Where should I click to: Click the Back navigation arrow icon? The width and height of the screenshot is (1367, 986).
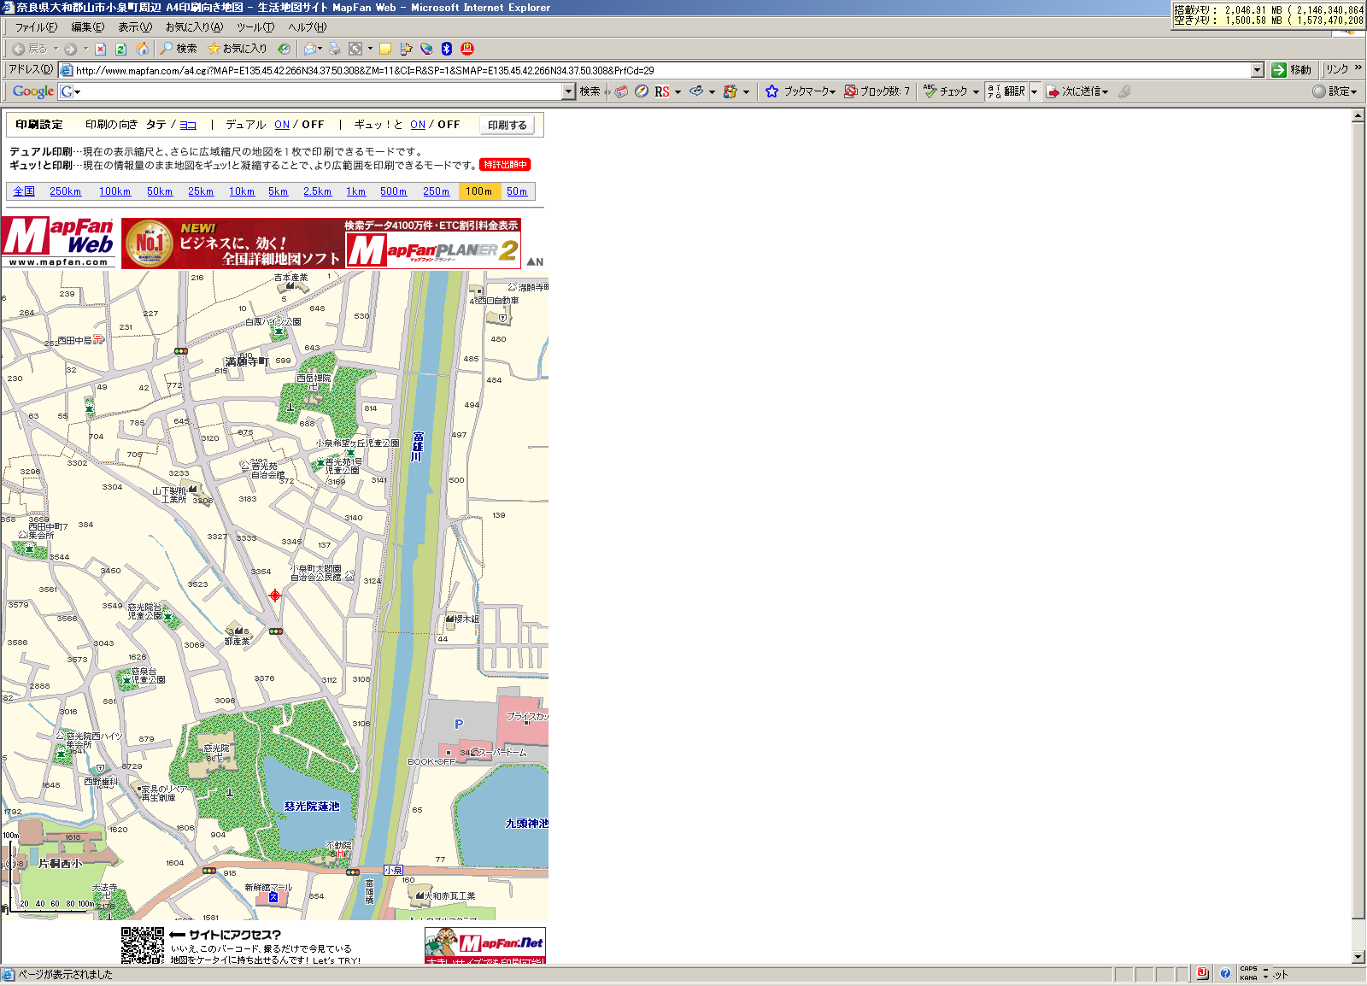click(x=18, y=49)
